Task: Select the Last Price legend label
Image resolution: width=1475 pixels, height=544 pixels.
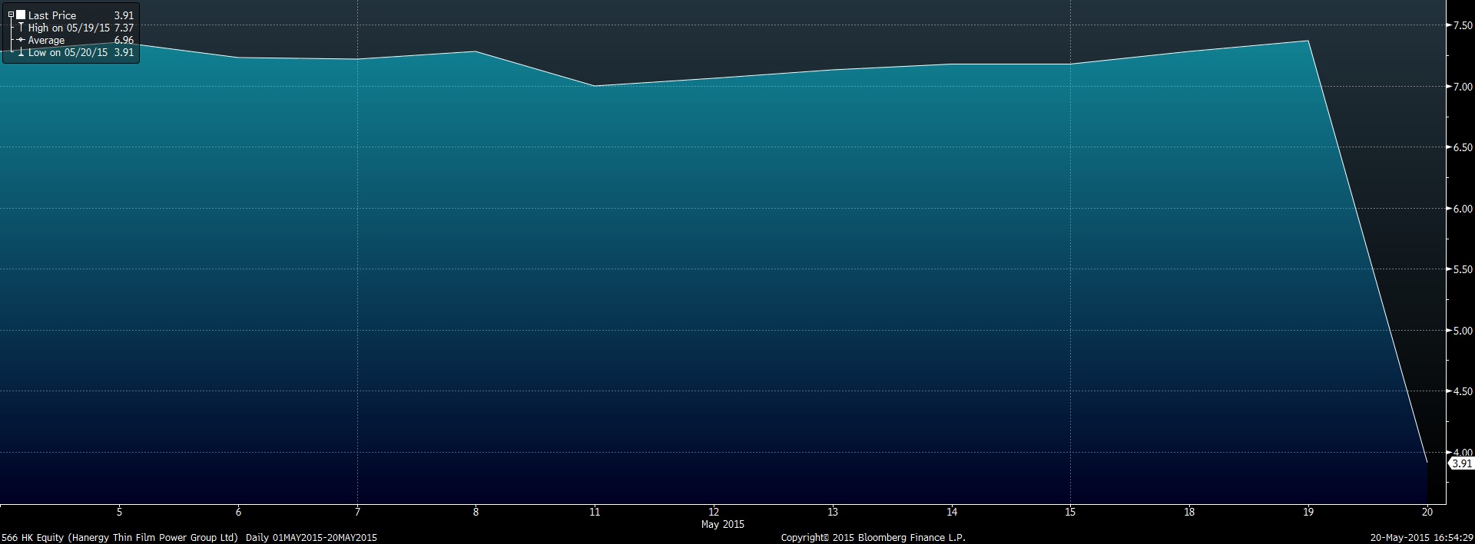Action: (x=52, y=15)
